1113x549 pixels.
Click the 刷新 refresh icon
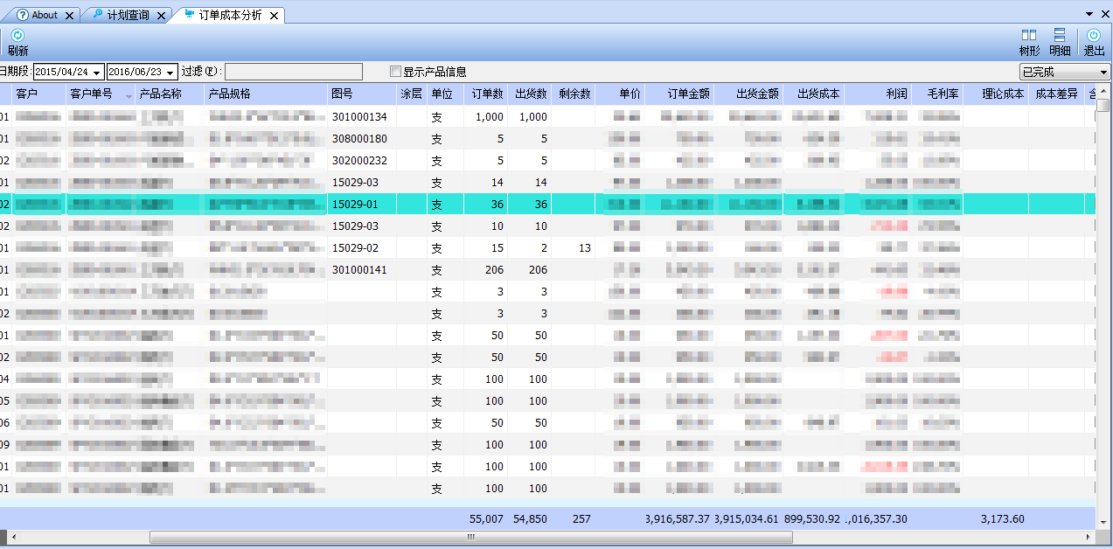(x=17, y=36)
